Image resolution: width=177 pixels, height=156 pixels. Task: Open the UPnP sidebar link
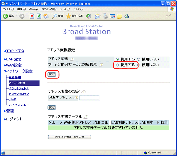12,99
